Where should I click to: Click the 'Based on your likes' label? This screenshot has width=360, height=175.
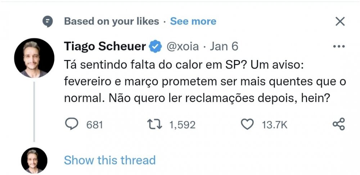click(x=112, y=22)
